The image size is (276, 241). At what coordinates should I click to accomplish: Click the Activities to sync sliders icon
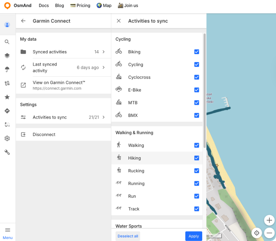pos(23,117)
